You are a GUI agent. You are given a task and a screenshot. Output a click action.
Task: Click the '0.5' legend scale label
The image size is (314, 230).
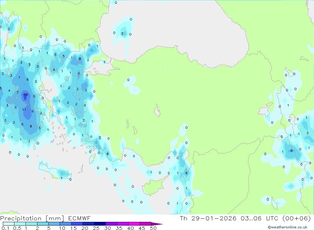[x=17, y=228]
